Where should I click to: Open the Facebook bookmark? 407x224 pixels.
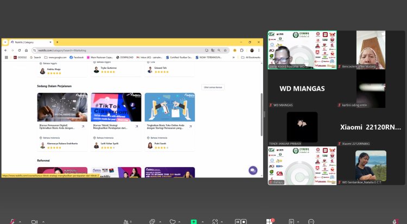pyautogui.click(x=77, y=57)
